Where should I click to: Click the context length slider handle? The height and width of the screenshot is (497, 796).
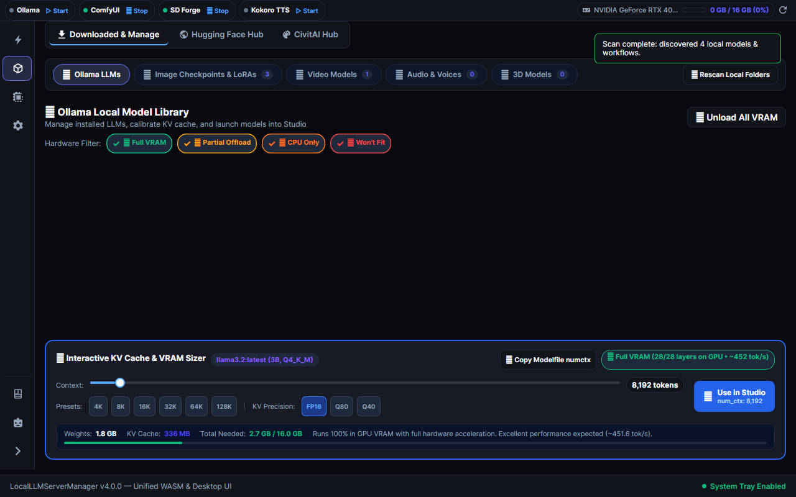[120, 383]
